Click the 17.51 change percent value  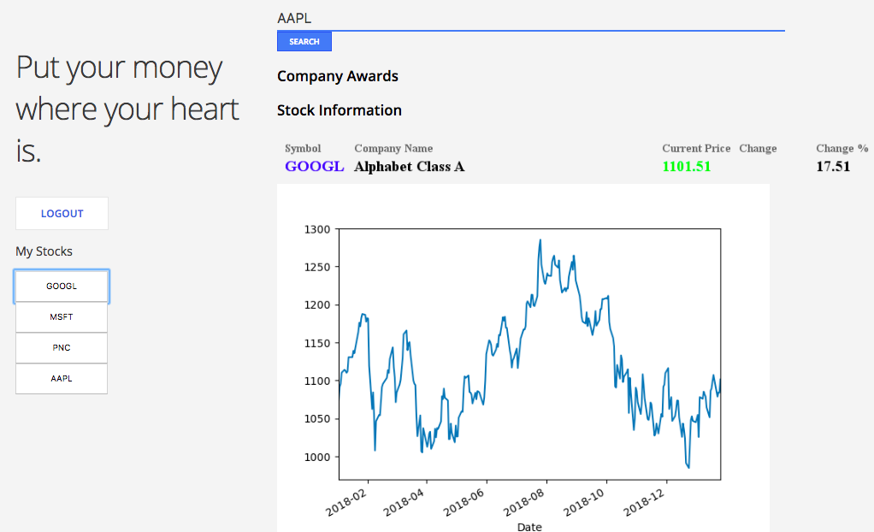pos(833,167)
